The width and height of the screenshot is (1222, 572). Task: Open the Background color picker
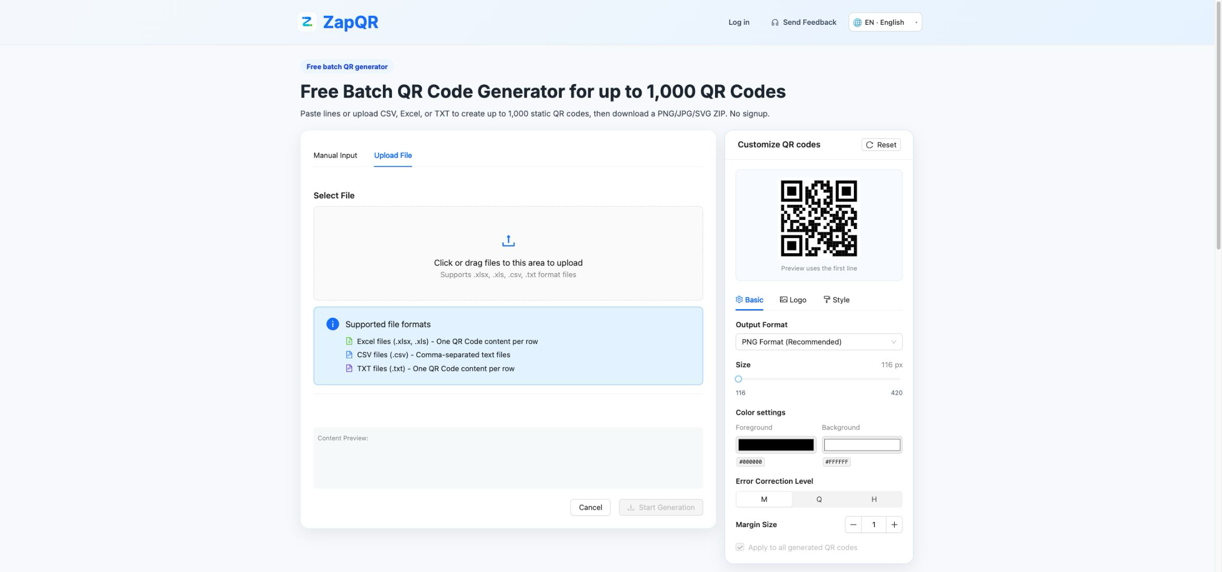pos(862,445)
